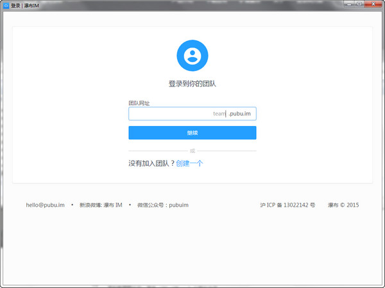
Task: Close the Pubu IM login window
Action: click(373, 4)
